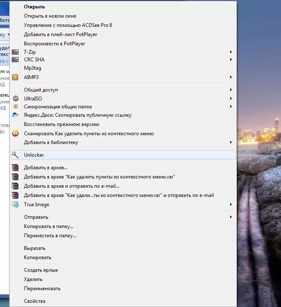
Task: Select Яндекс.Диск: Скопировать публичную ссылку
Action: click(123, 115)
